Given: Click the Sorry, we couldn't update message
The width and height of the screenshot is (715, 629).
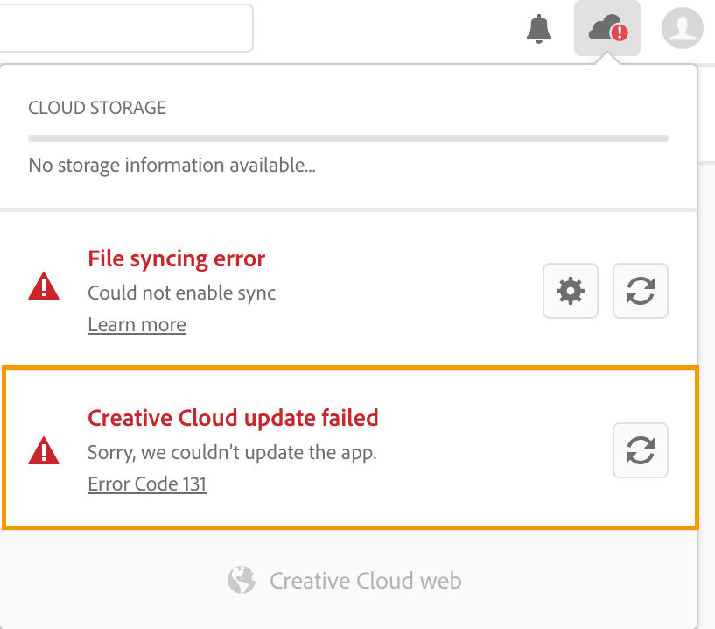Looking at the screenshot, I should tap(232, 453).
